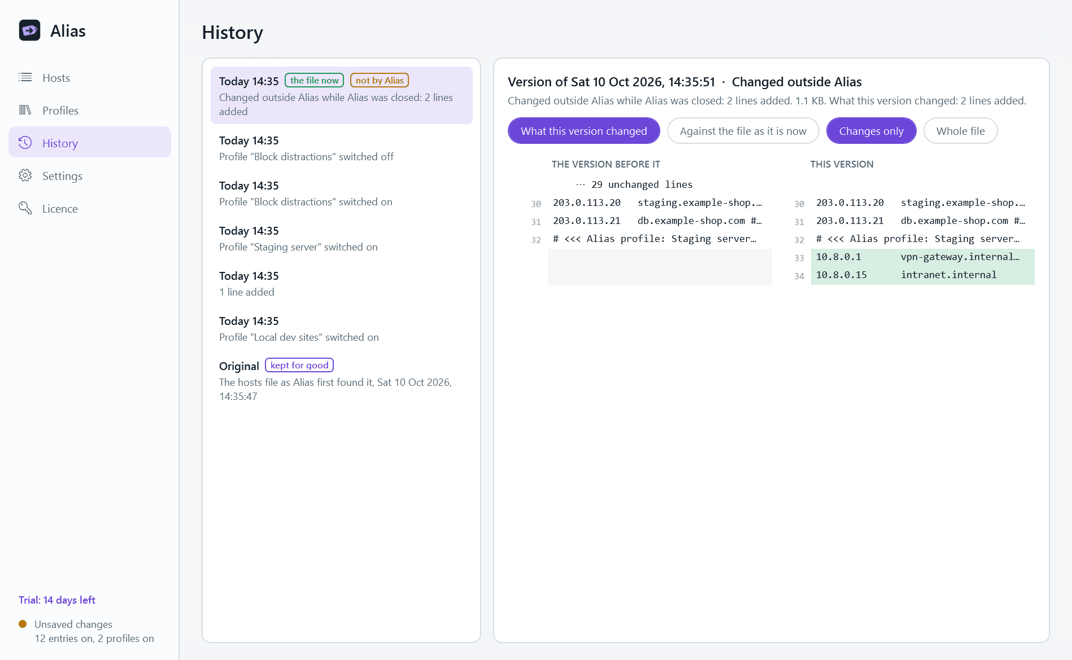Click added line 10.8.0.1 vpn-gateway
This screenshot has height=660, width=1072.
point(923,257)
